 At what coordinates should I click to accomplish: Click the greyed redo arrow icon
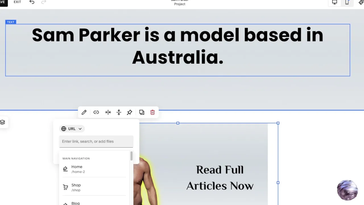[x=44, y=2]
